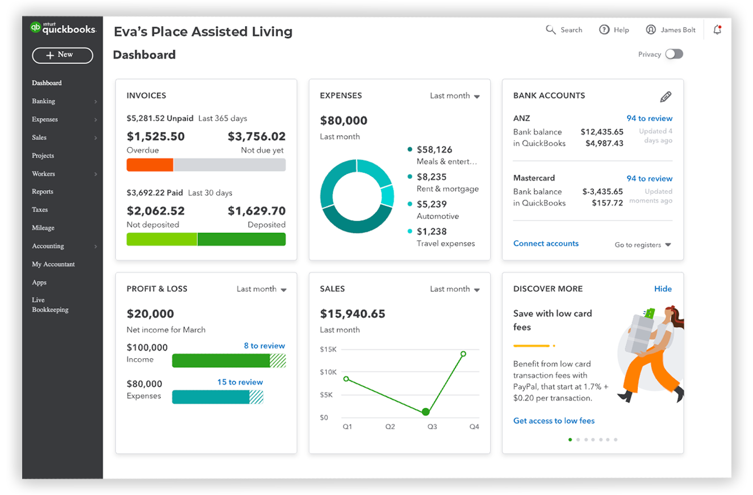This screenshot has width=753, height=495.
Task: Open Mileage from the sidebar
Action: (43, 228)
